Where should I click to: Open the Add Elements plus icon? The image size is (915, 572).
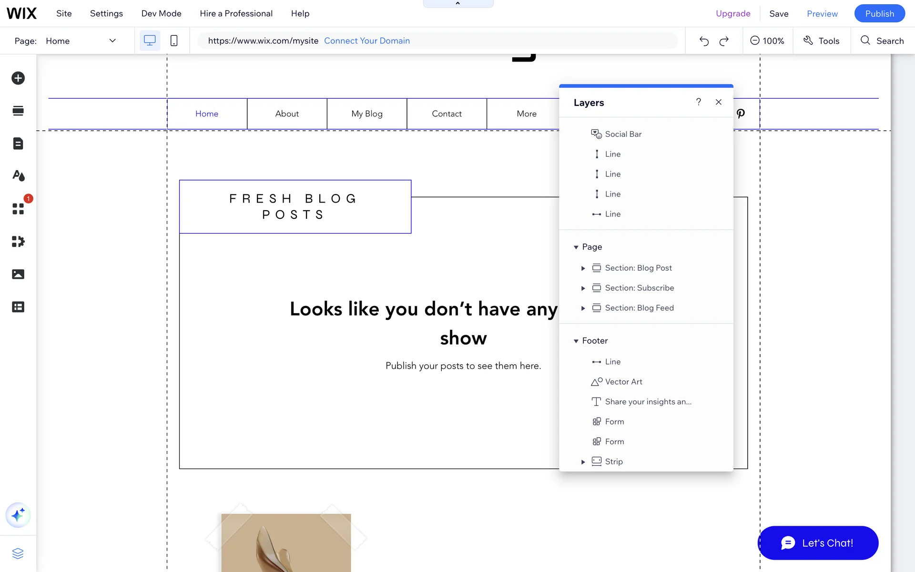[18, 78]
